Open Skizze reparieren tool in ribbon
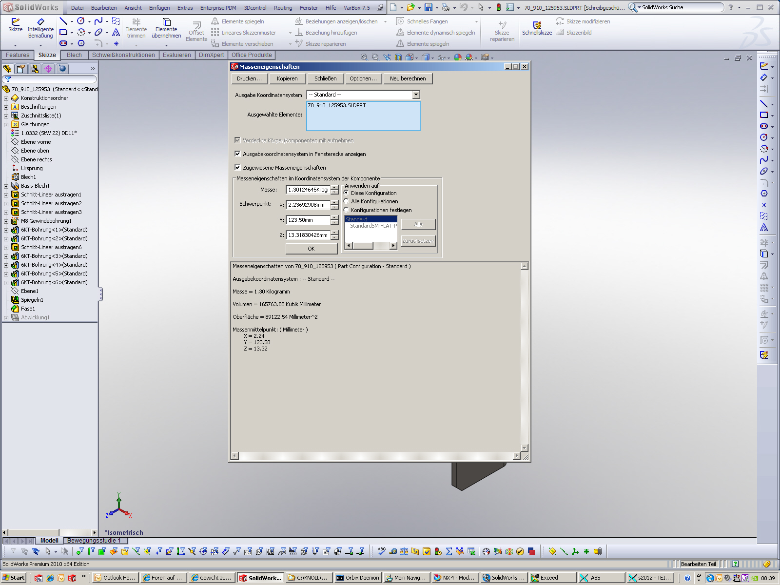This screenshot has width=780, height=585. tap(502, 32)
